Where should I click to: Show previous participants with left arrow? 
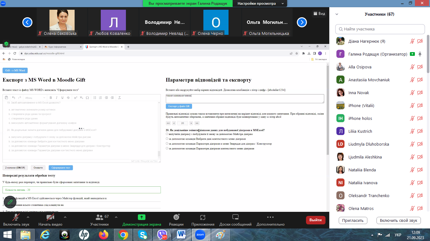[27, 22]
